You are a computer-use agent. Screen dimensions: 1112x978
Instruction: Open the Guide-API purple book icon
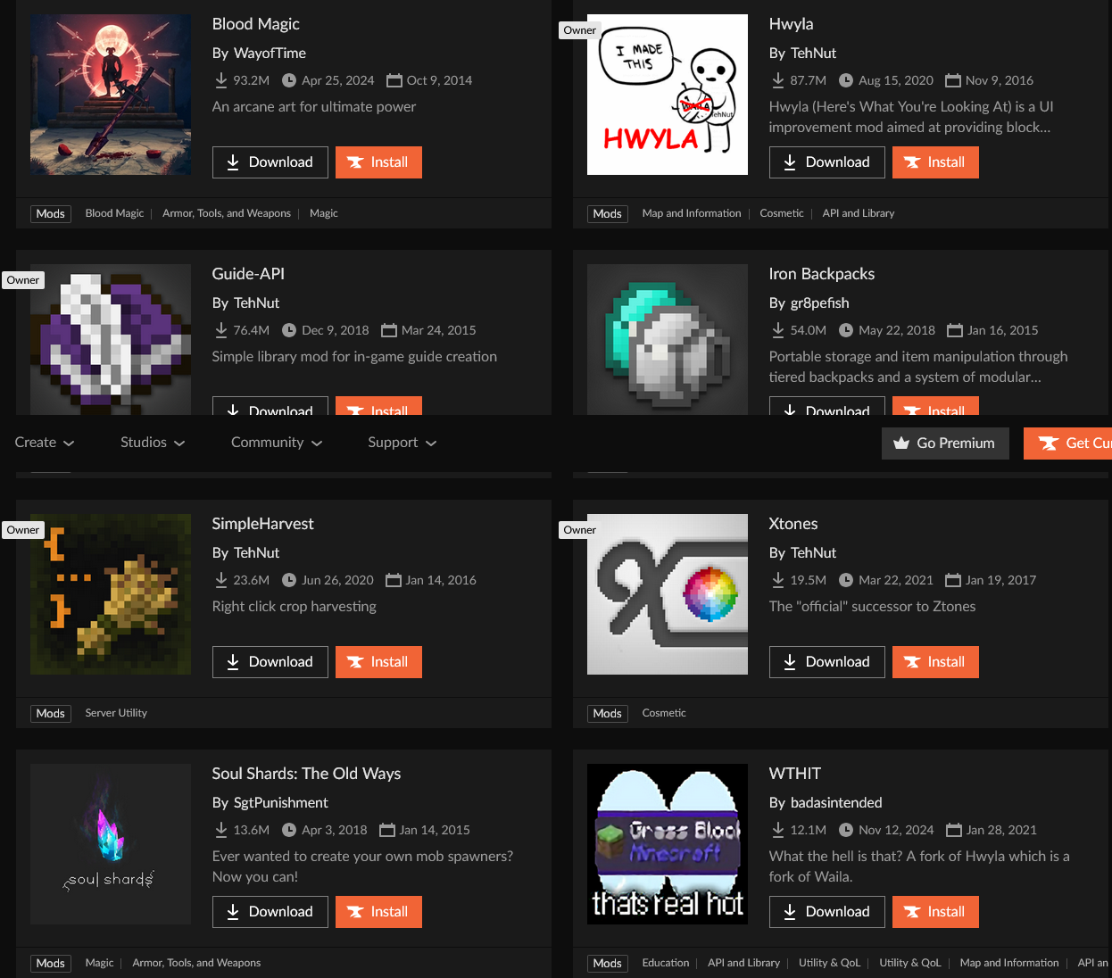pos(111,339)
